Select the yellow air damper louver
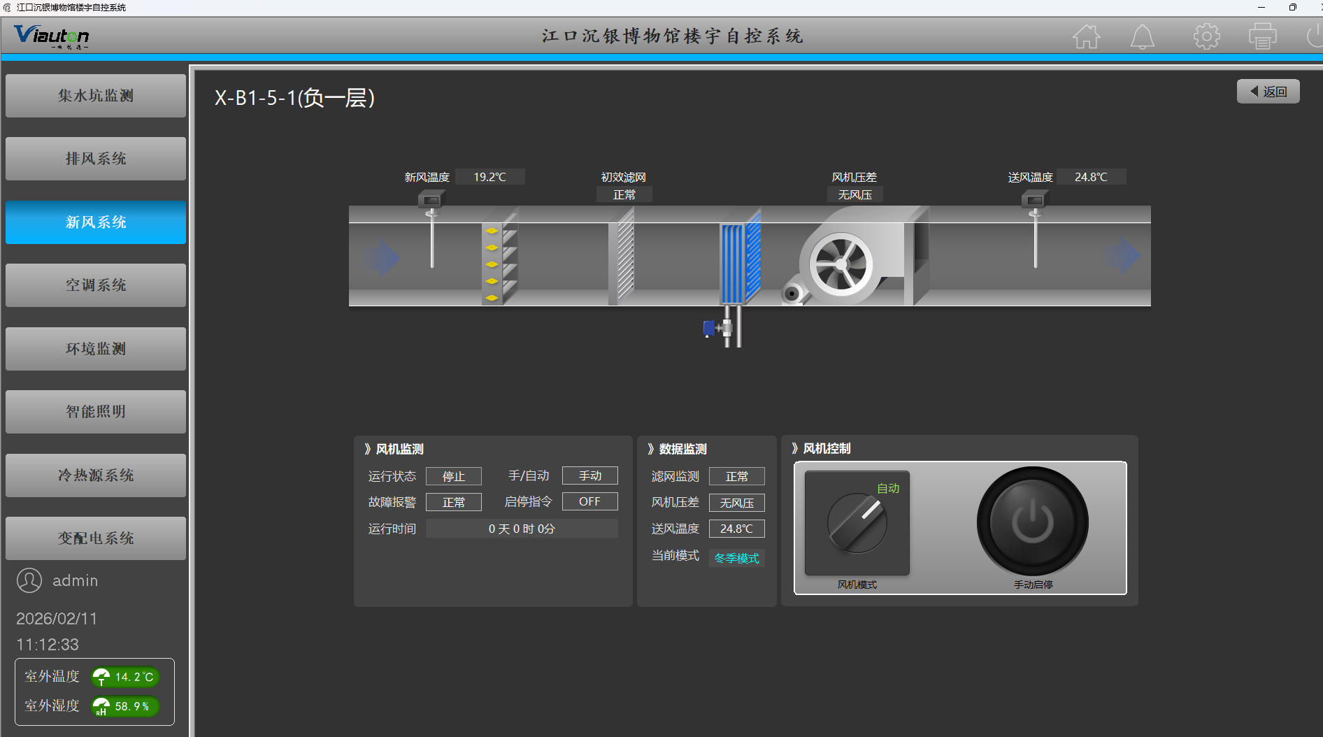Screen dimensions: 1323x737 (x=499, y=257)
